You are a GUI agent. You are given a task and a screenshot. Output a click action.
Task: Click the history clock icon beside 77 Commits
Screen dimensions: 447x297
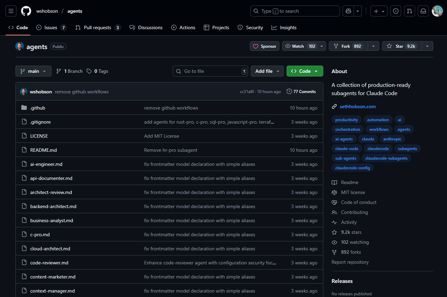tap(289, 91)
